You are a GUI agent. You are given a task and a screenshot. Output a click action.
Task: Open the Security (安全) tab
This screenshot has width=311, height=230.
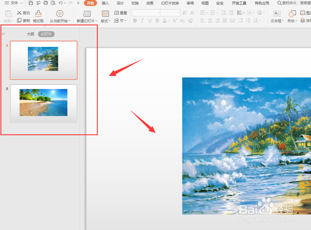pyautogui.click(x=220, y=3)
